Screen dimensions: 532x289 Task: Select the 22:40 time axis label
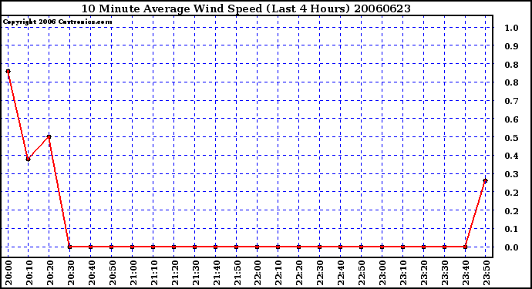click(342, 273)
